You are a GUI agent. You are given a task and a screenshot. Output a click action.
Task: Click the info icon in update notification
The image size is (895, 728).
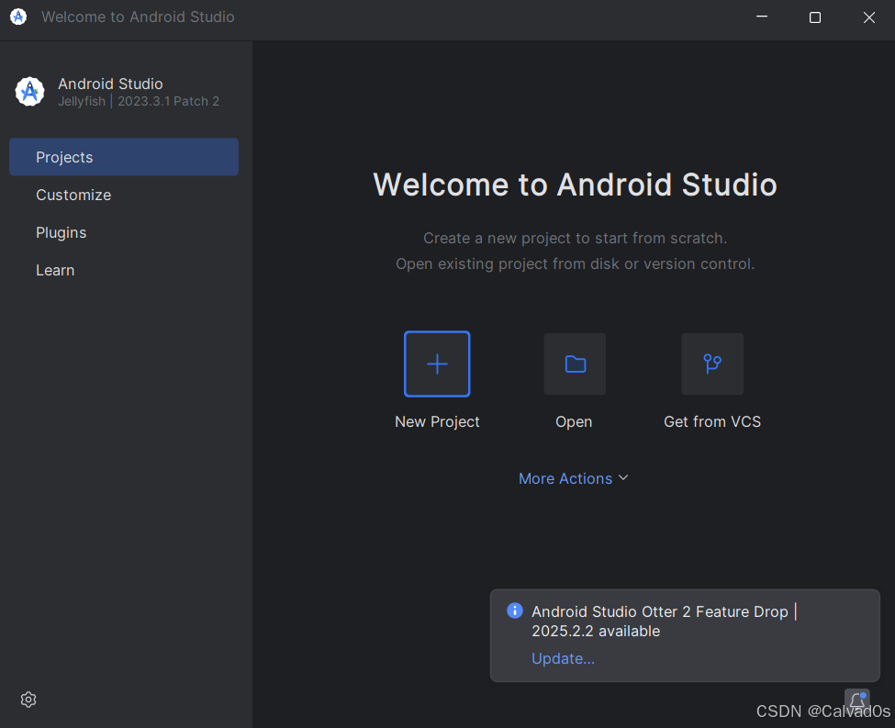coord(515,610)
